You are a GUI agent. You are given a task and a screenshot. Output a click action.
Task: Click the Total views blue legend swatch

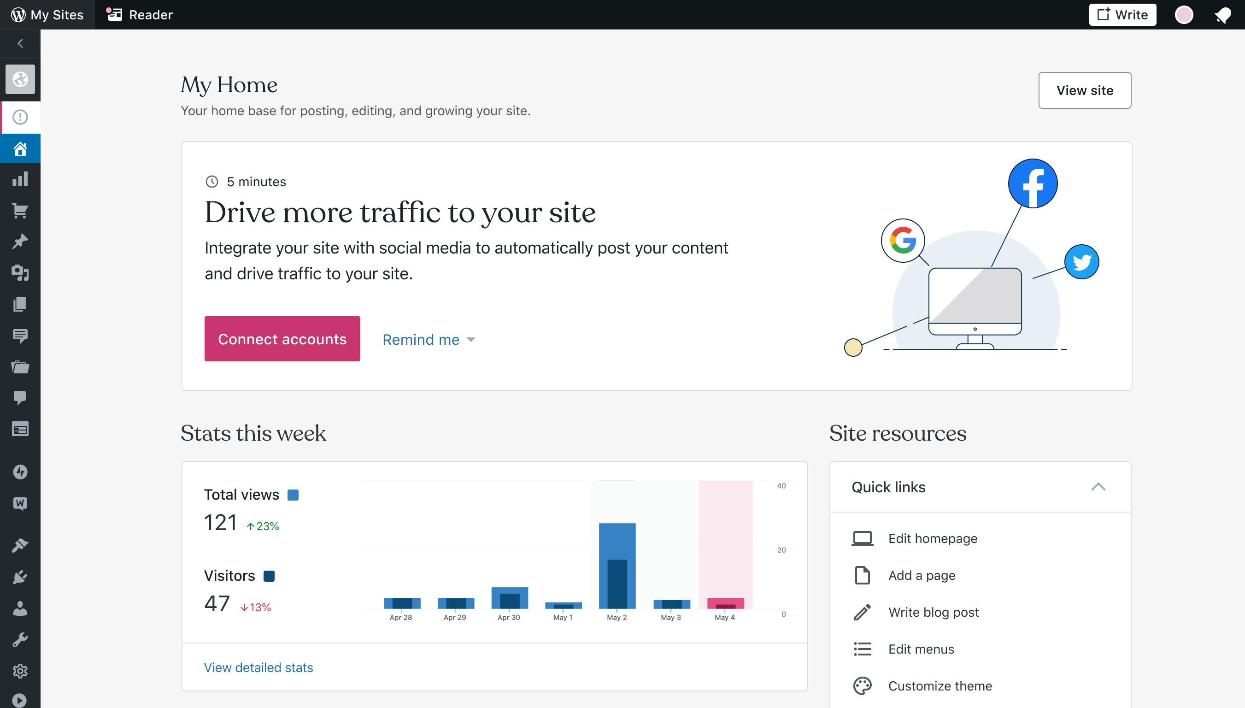coord(293,495)
